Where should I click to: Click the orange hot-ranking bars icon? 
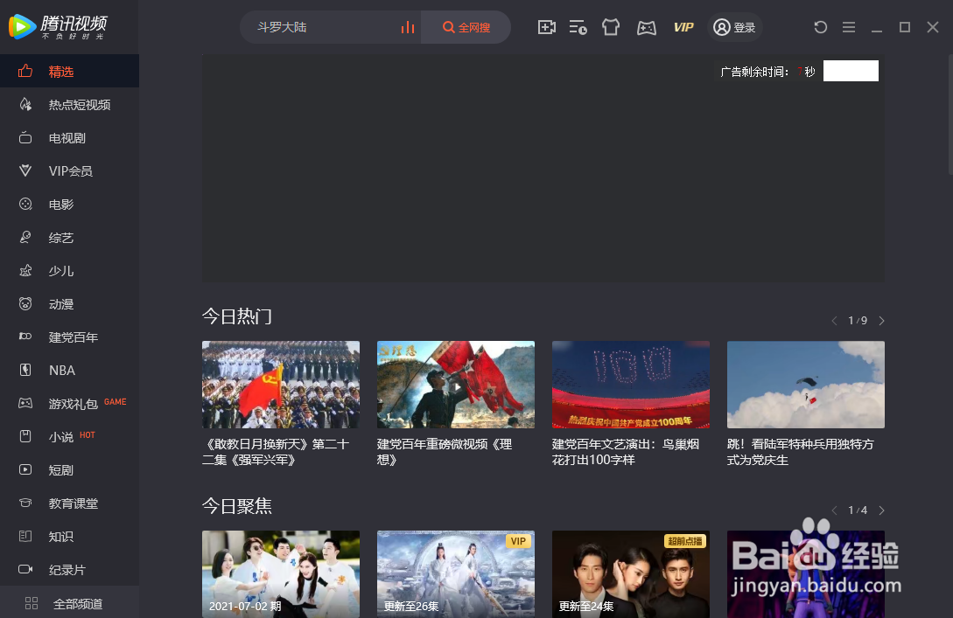(x=407, y=27)
